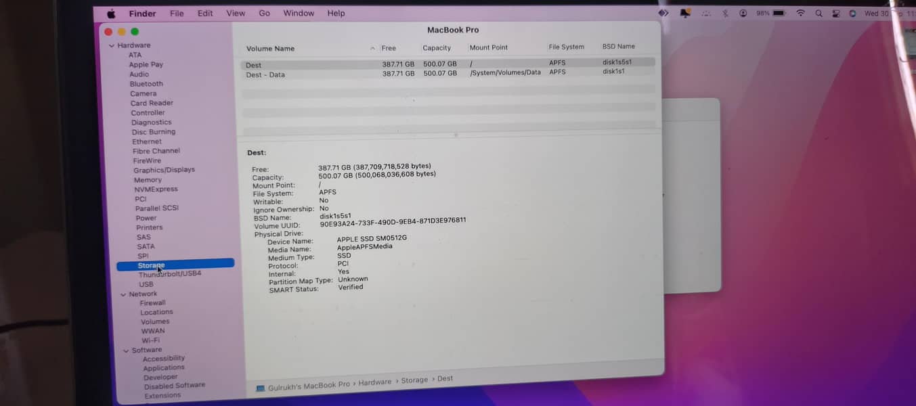
Task: Open the Finder menu
Action: coord(142,14)
